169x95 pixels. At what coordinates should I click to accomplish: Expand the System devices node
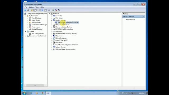(x=52, y=47)
